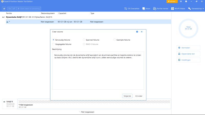Click the Totaal 931.51 GB usage ring

pyautogui.click(x=188, y=28)
